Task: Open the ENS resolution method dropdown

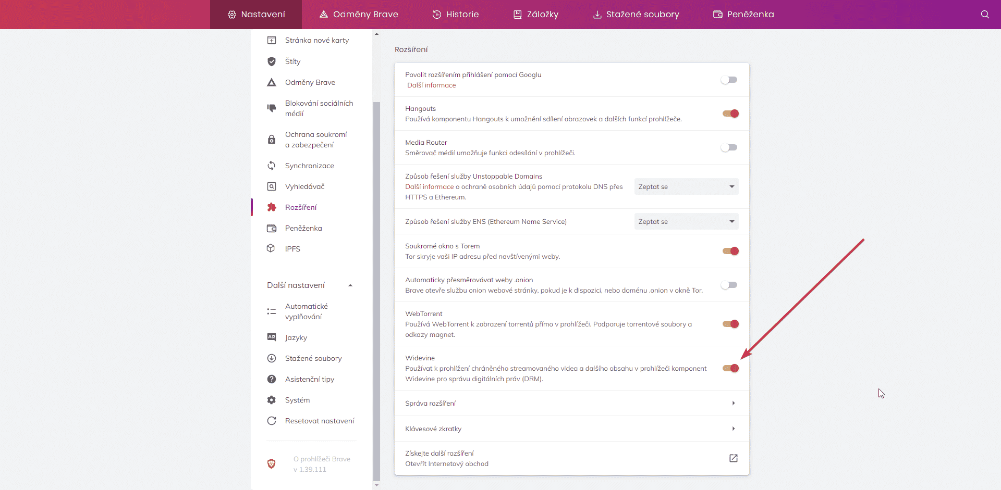Action: [686, 221]
